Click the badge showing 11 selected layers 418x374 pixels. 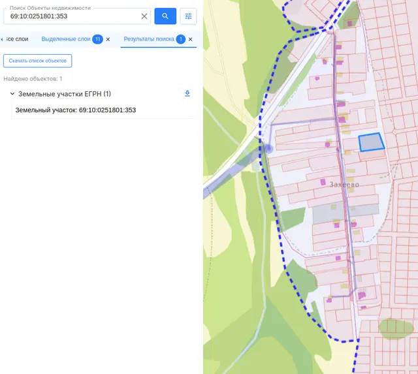click(97, 39)
